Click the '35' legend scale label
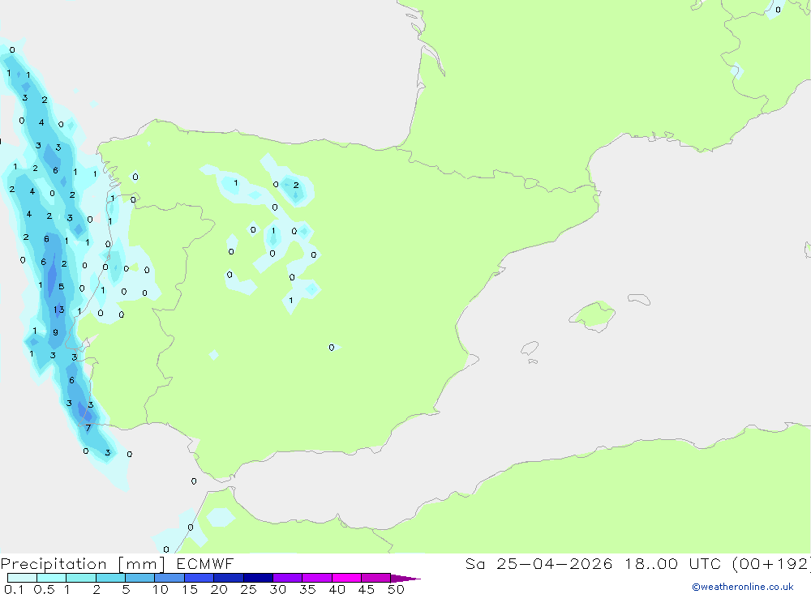 pyautogui.click(x=307, y=589)
